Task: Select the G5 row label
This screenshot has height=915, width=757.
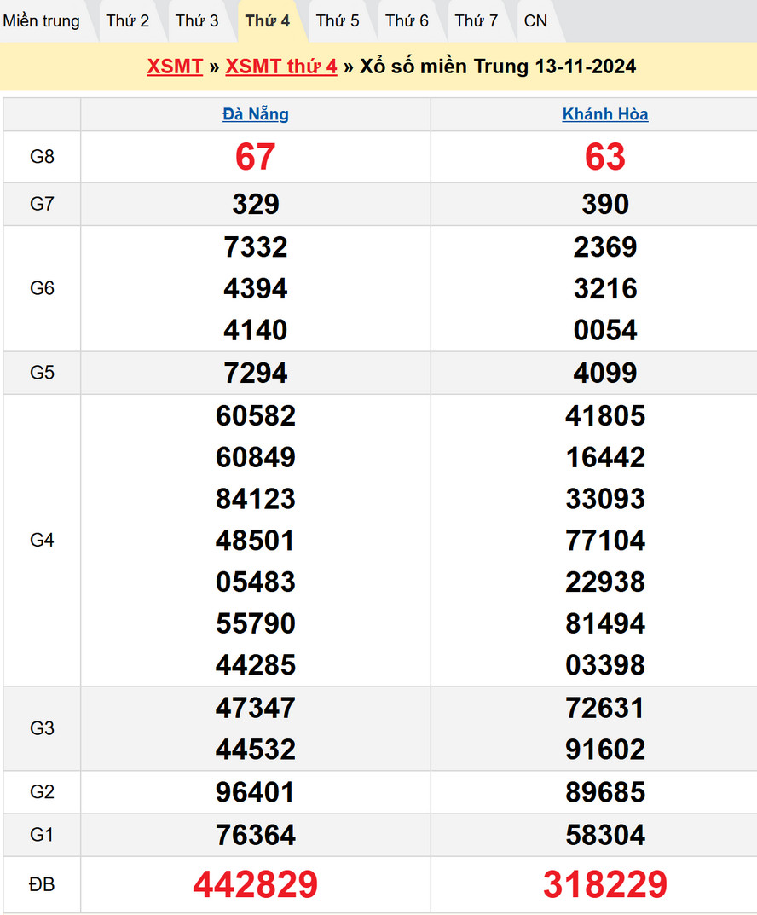Action: [x=42, y=373]
